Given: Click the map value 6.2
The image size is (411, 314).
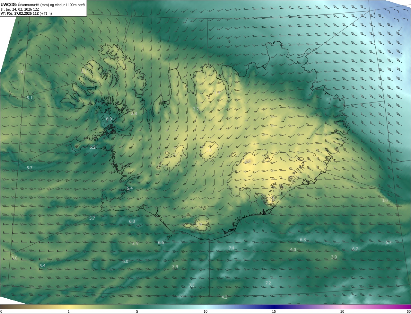Looking at the screenshot, I should click(92, 147).
